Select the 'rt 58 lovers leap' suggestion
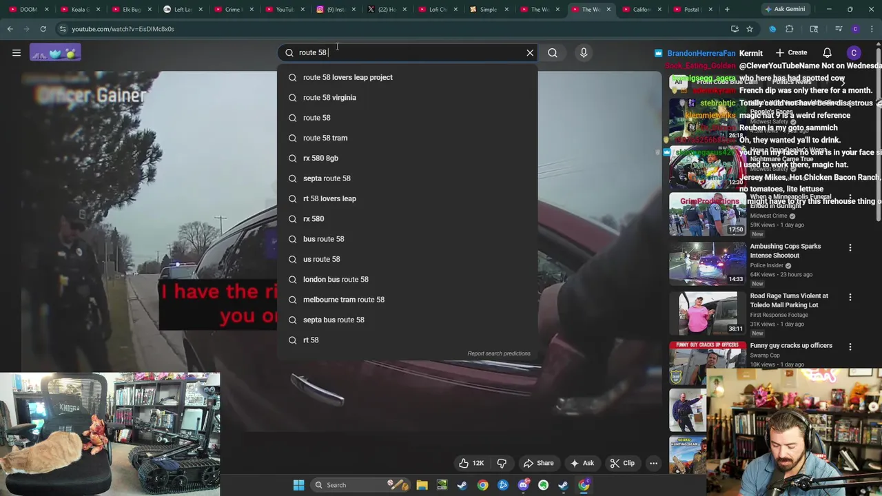 [x=407, y=198]
